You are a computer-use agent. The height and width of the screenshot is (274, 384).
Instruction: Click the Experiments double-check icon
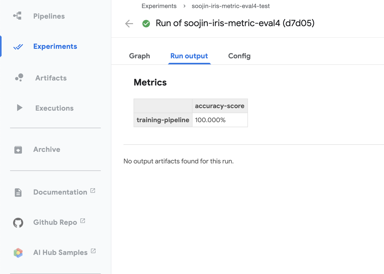tap(18, 47)
